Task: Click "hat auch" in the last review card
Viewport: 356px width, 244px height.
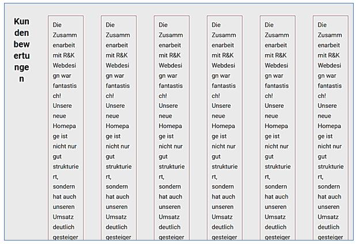Action: tap(330, 197)
